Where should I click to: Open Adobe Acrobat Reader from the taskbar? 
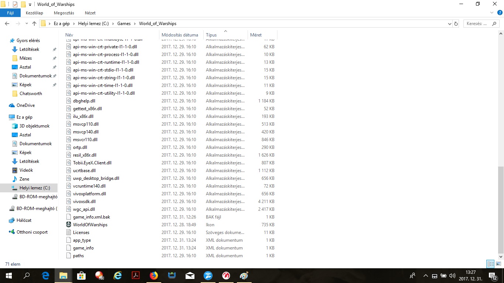(x=136, y=276)
